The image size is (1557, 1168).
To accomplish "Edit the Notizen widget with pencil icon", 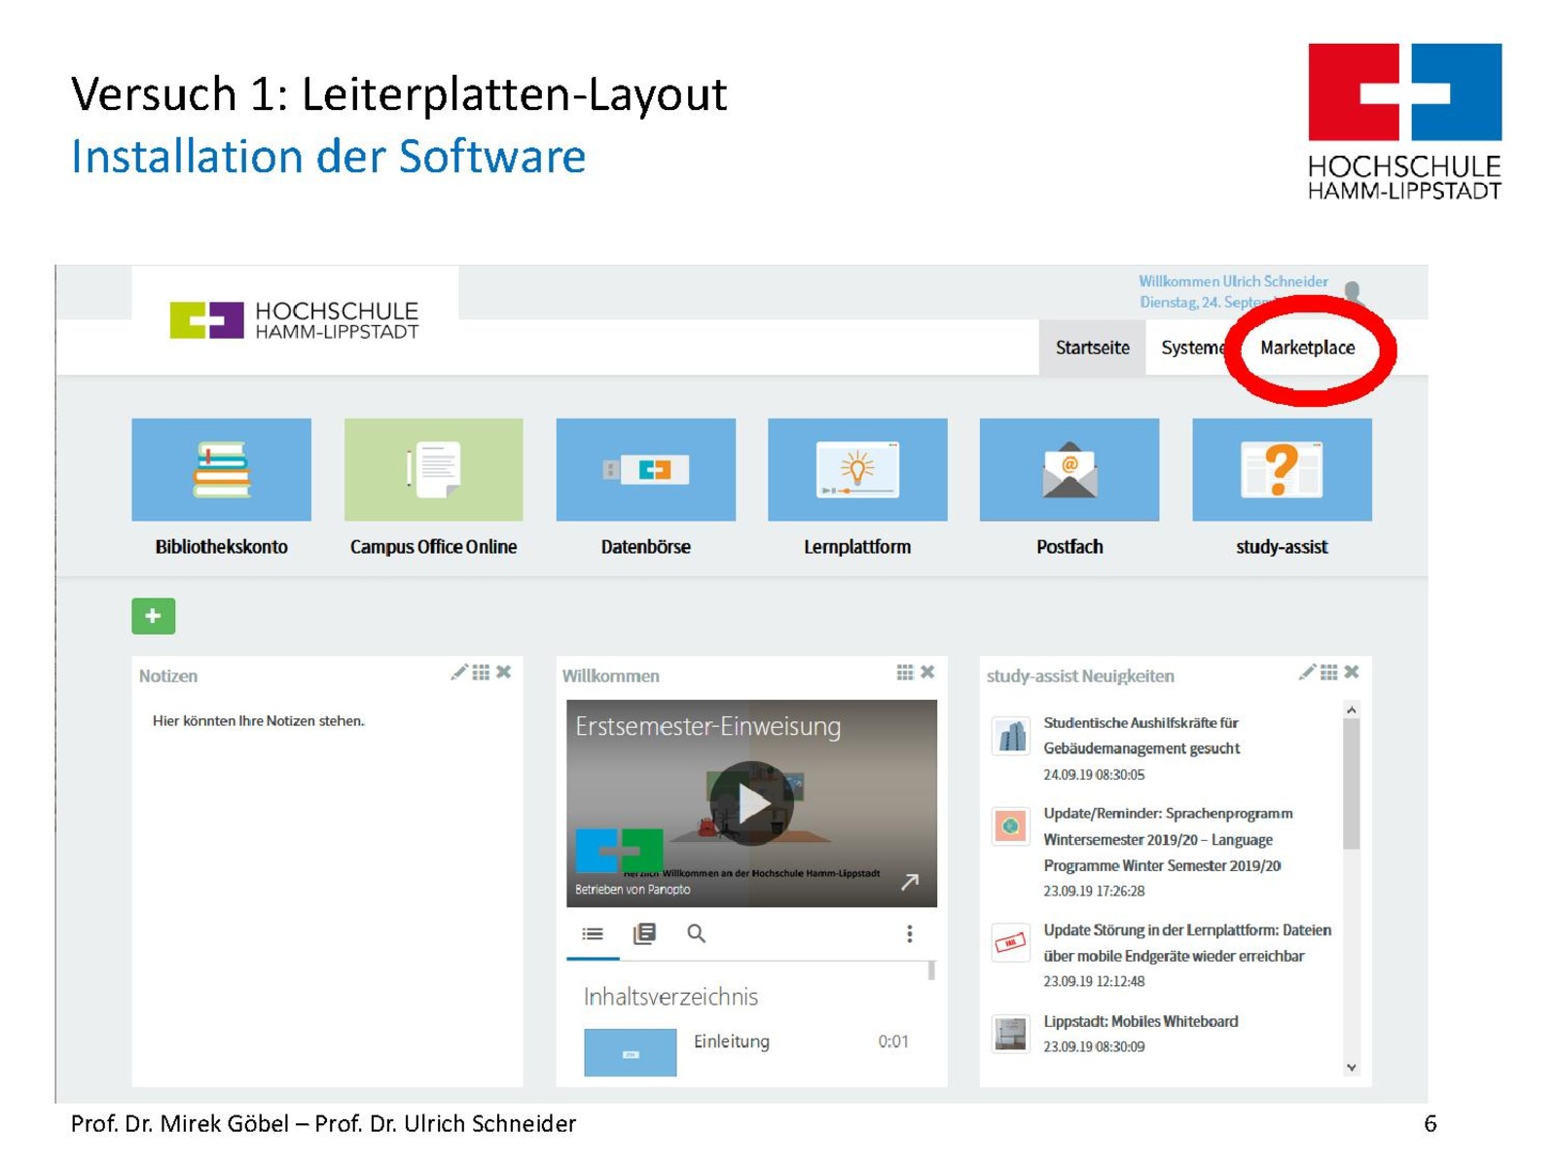I will tap(458, 673).
